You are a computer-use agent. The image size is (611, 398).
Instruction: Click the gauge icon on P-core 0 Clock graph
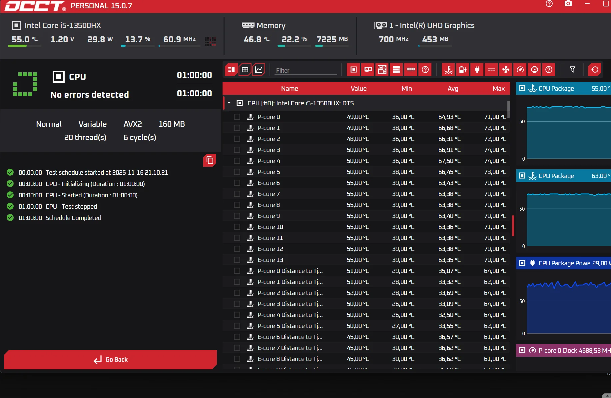(x=532, y=350)
